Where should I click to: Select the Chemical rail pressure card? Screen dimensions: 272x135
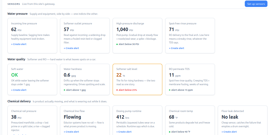(32, 120)
